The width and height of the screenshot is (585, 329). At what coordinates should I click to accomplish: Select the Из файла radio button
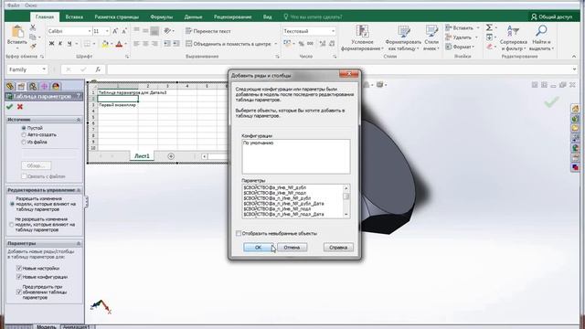click(x=24, y=143)
